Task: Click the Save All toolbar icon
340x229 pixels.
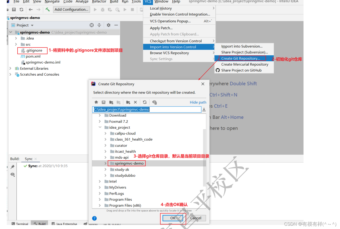Action: (14, 10)
